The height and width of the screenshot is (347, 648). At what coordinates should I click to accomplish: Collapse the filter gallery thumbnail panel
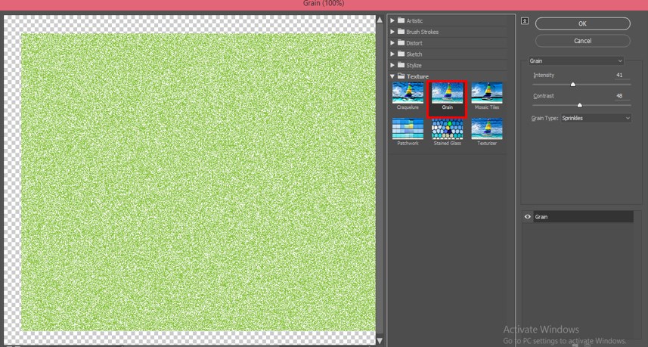point(525,21)
